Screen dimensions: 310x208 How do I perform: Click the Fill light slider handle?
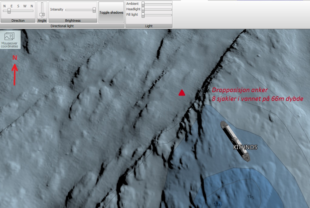coord(143,15)
